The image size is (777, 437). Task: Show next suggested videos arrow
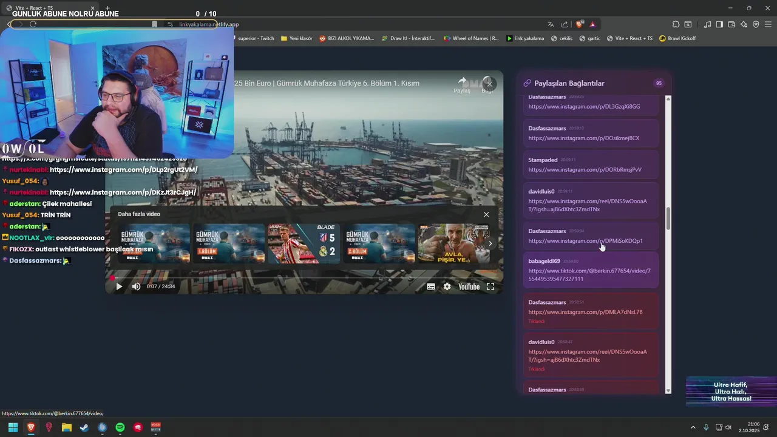(490, 243)
